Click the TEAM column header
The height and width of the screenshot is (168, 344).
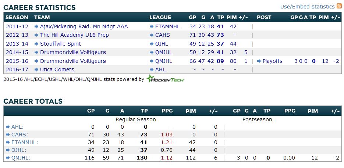click(42, 17)
